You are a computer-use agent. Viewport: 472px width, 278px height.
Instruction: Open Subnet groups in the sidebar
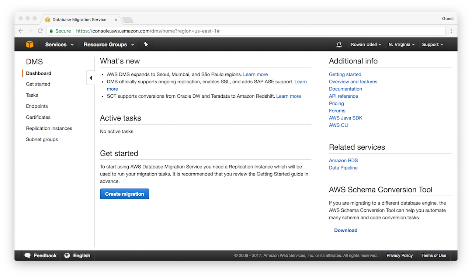tap(42, 139)
